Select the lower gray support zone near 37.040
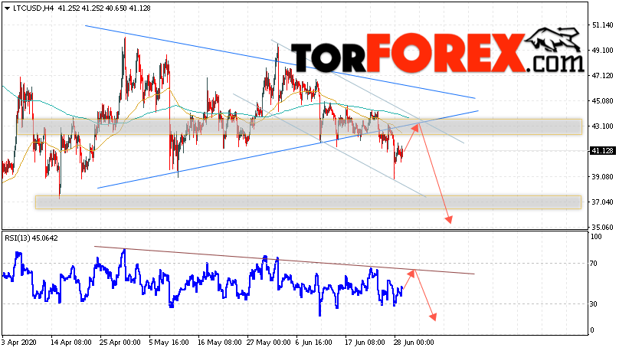Screen dimensions: 619x351 point(308,202)
